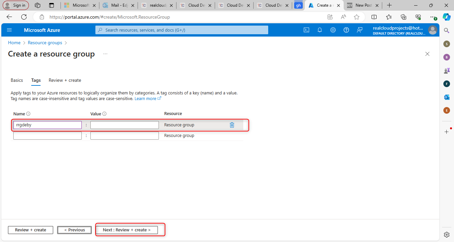Open Copilot in the browser corner

tap(446, 17)
